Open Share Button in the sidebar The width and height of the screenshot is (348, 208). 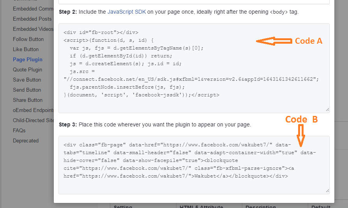coord(28,100)
